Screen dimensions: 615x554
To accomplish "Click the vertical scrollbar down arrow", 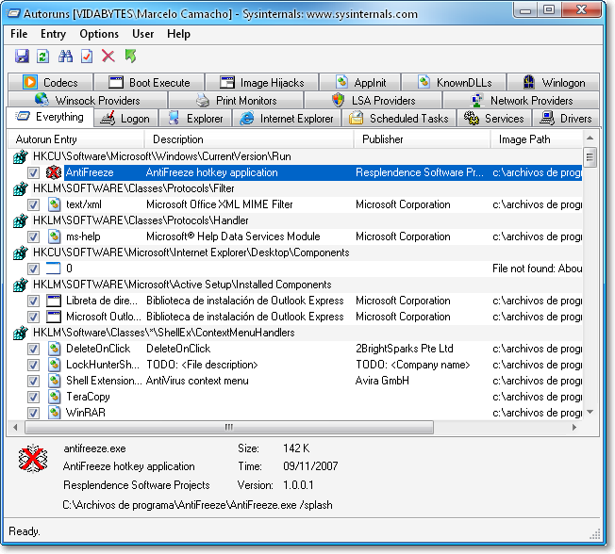I will coord(590,412).
